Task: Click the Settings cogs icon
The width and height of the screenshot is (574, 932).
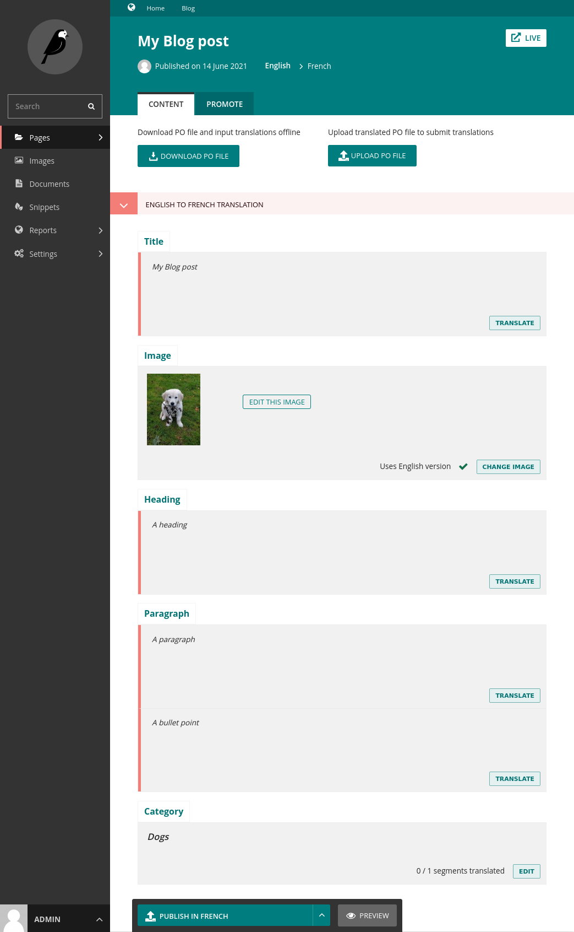Action: tap(19, 254)
